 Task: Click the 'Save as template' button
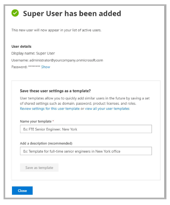click(39, 167)
